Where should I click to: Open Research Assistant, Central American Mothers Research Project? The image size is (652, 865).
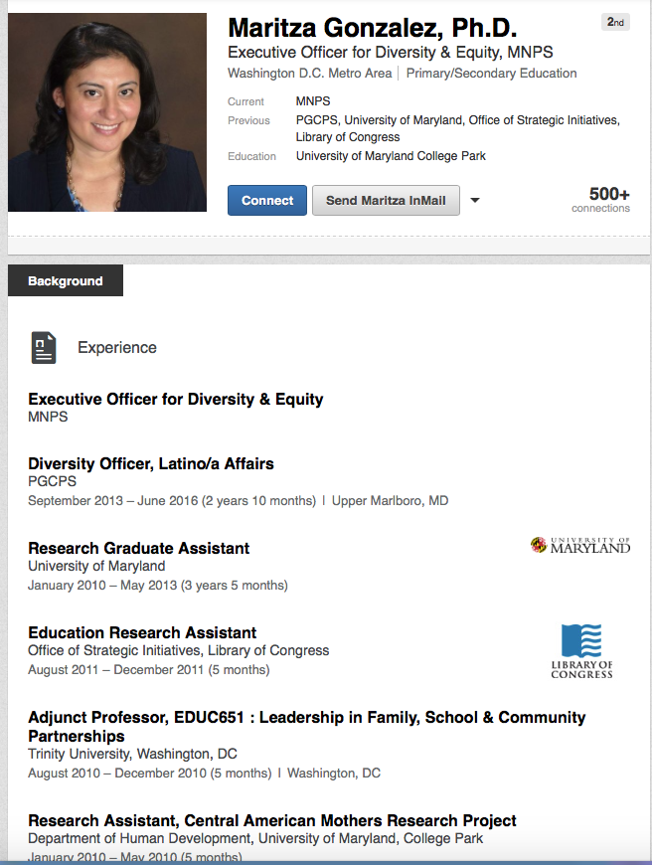tap(272, 820)
